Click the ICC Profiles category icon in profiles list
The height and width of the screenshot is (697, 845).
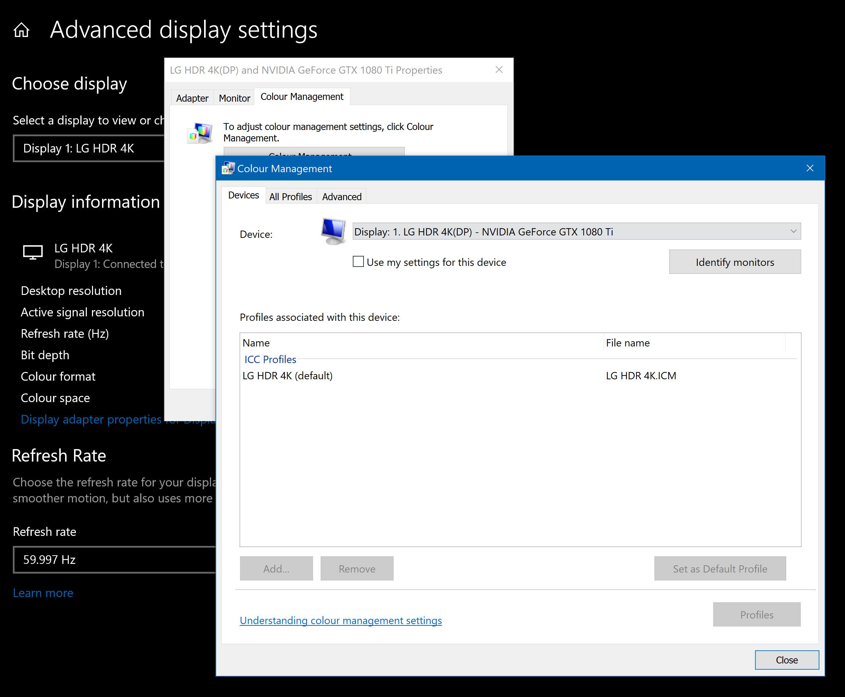pos(270,359)
